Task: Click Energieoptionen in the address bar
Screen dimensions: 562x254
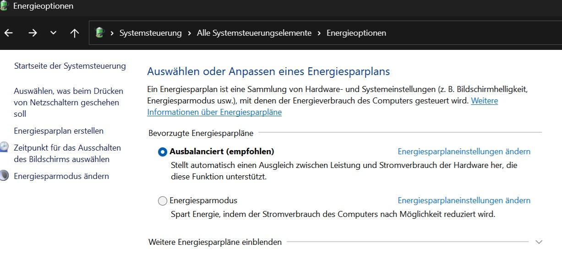Action: pos(356,33)
